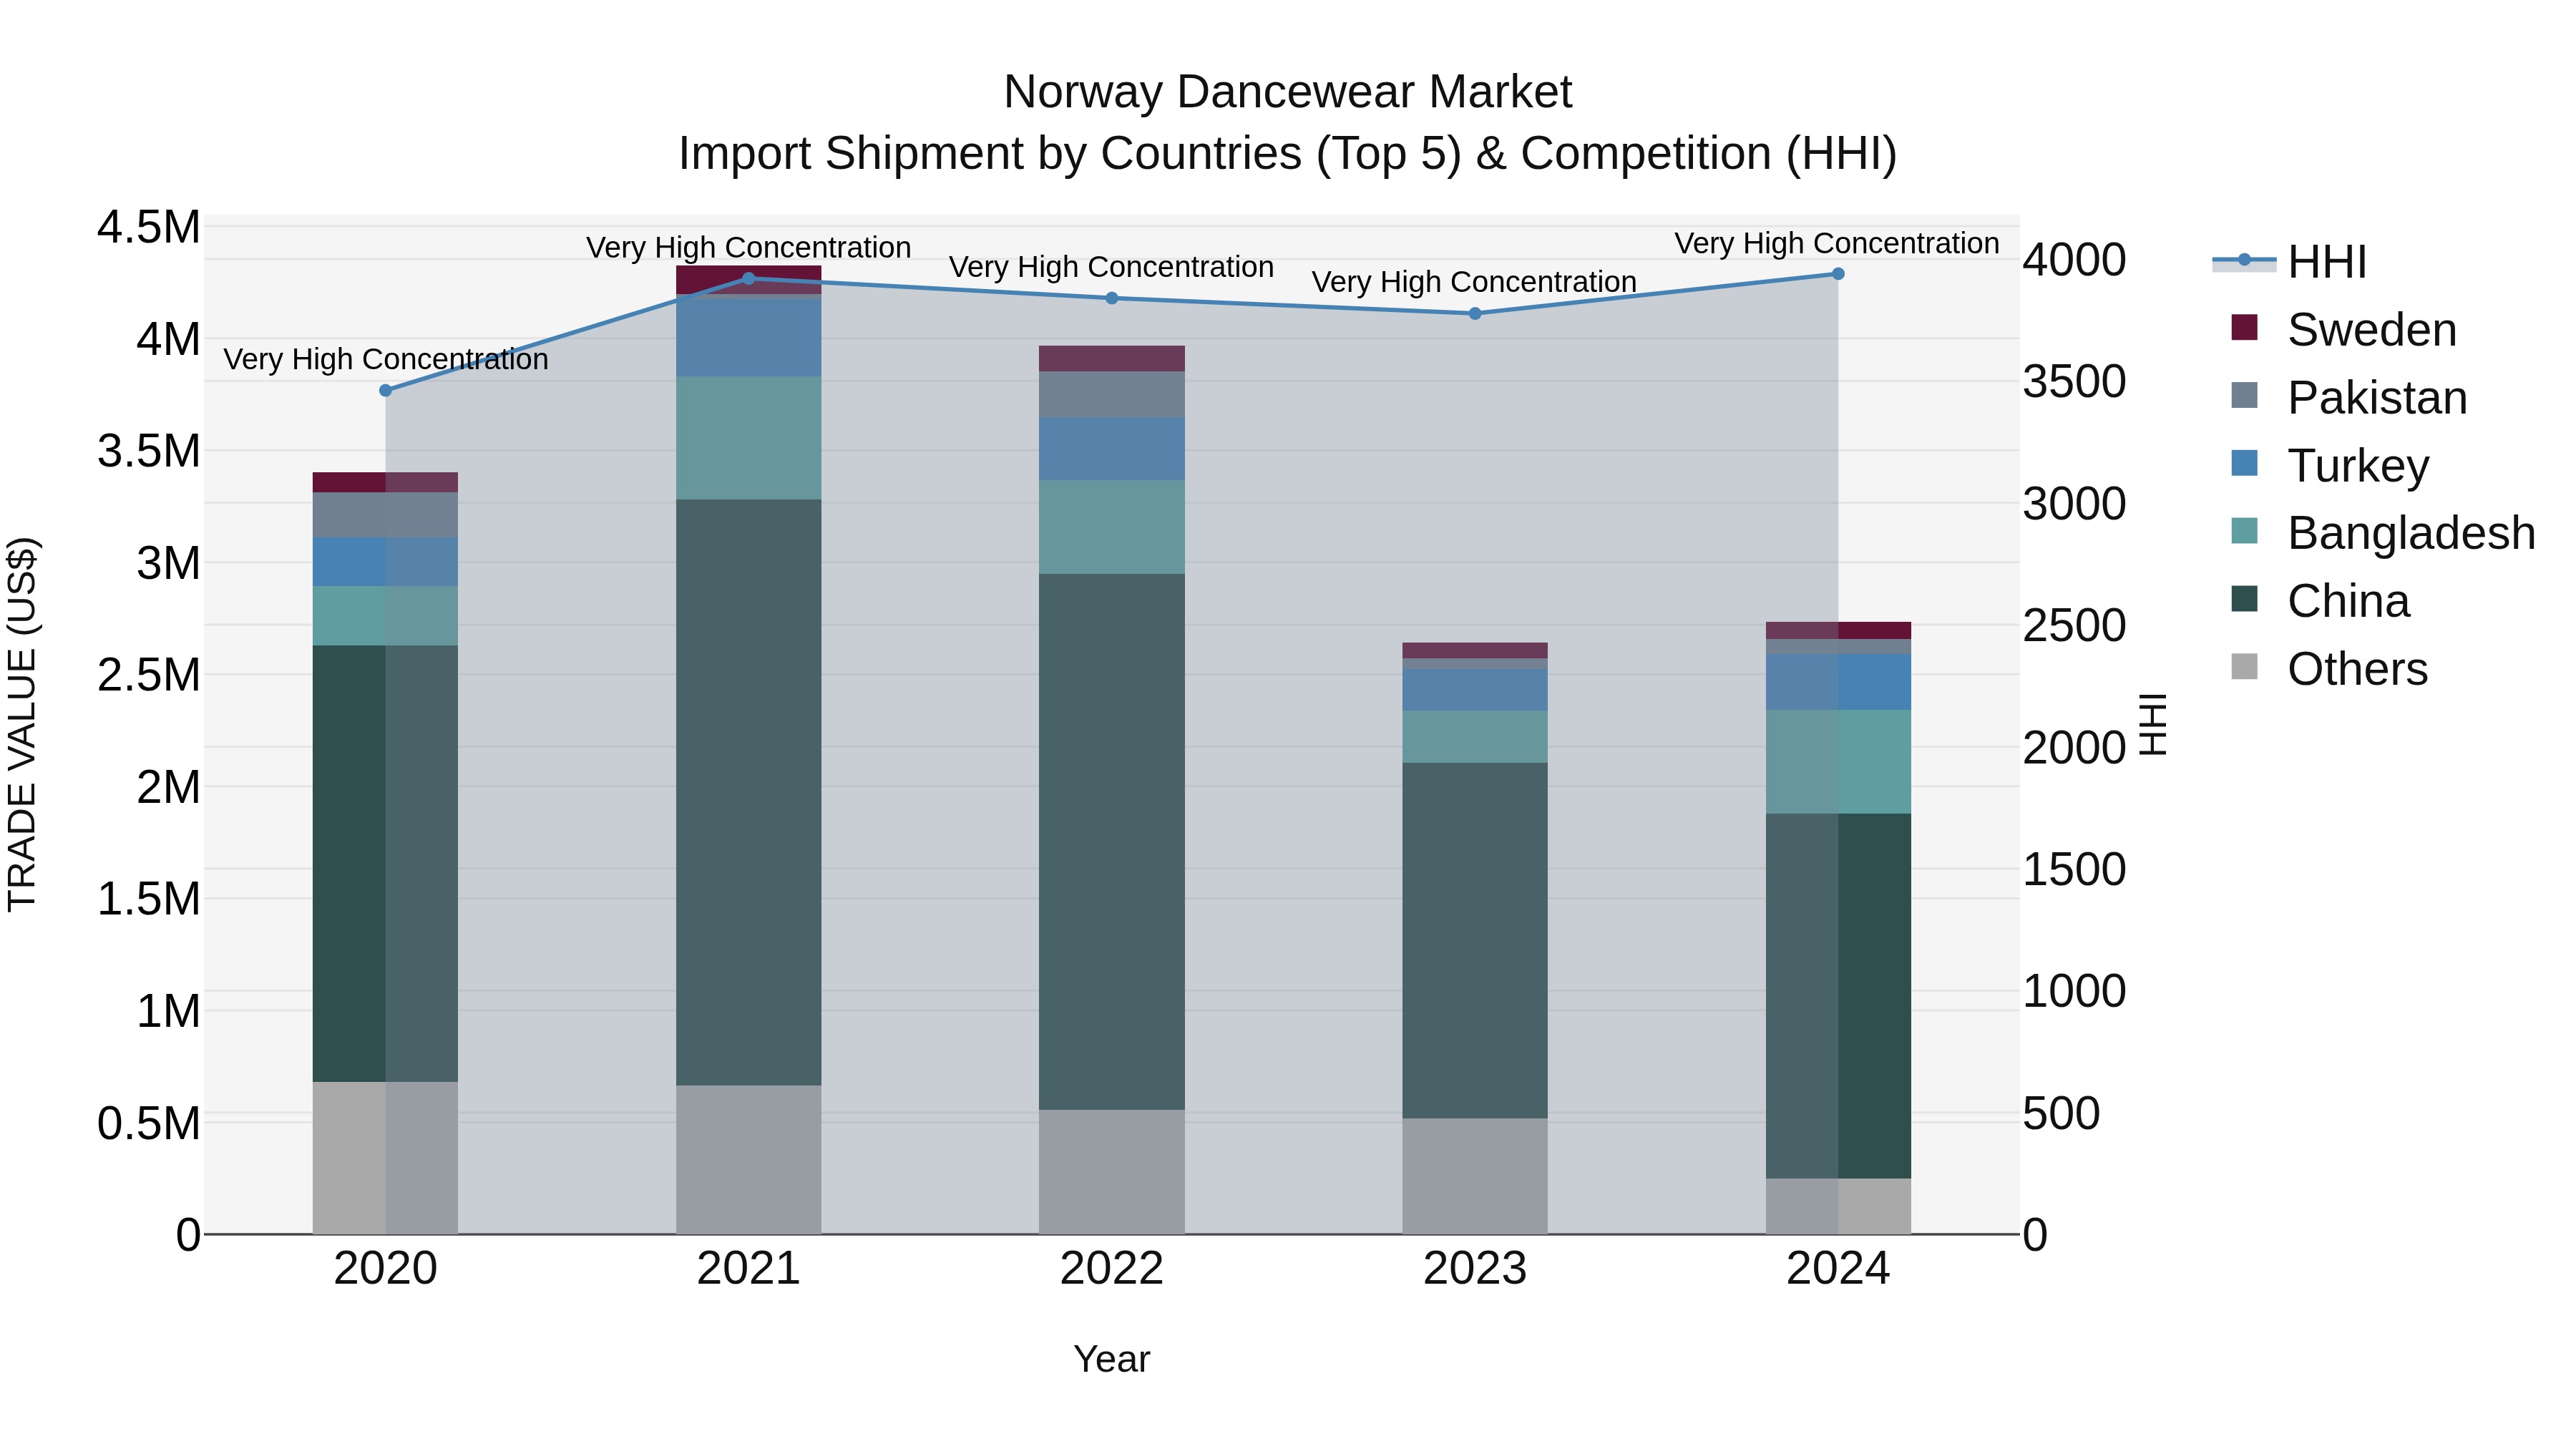Click the China segment of the 2021 bar

point(749,792)
